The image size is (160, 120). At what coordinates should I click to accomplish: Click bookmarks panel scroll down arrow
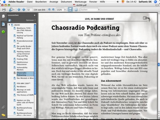[x=35, y=114]
